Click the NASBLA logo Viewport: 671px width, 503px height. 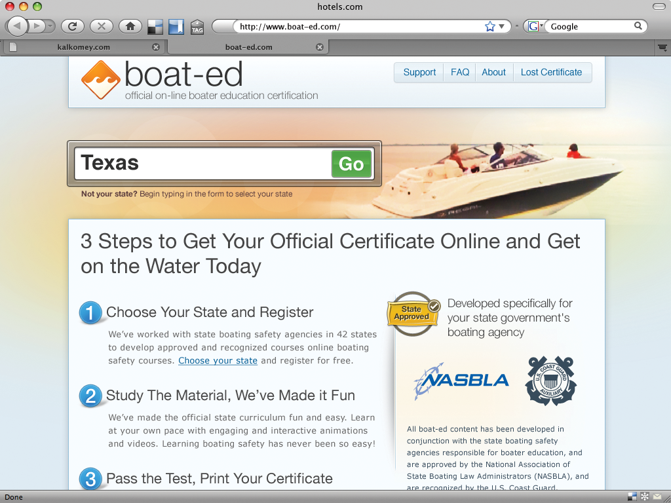pos(461,381)
